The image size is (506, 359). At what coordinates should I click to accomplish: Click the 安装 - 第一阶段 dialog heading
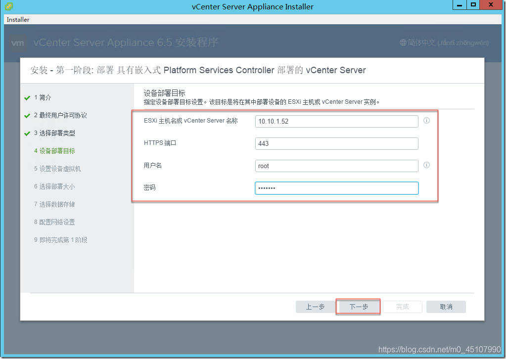[198, 70]
